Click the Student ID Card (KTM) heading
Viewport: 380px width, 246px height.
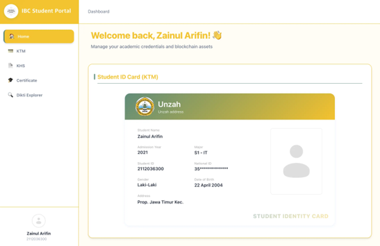pos(127,77)
